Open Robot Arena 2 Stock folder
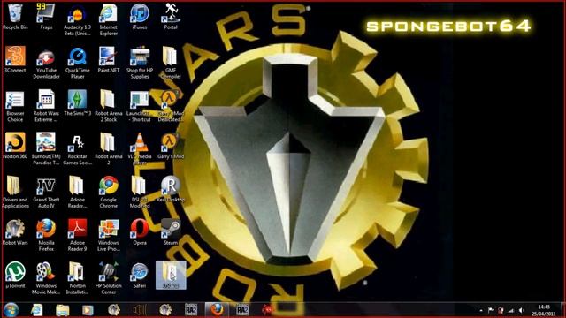566x318 pixels. click(x=108, y=106)
